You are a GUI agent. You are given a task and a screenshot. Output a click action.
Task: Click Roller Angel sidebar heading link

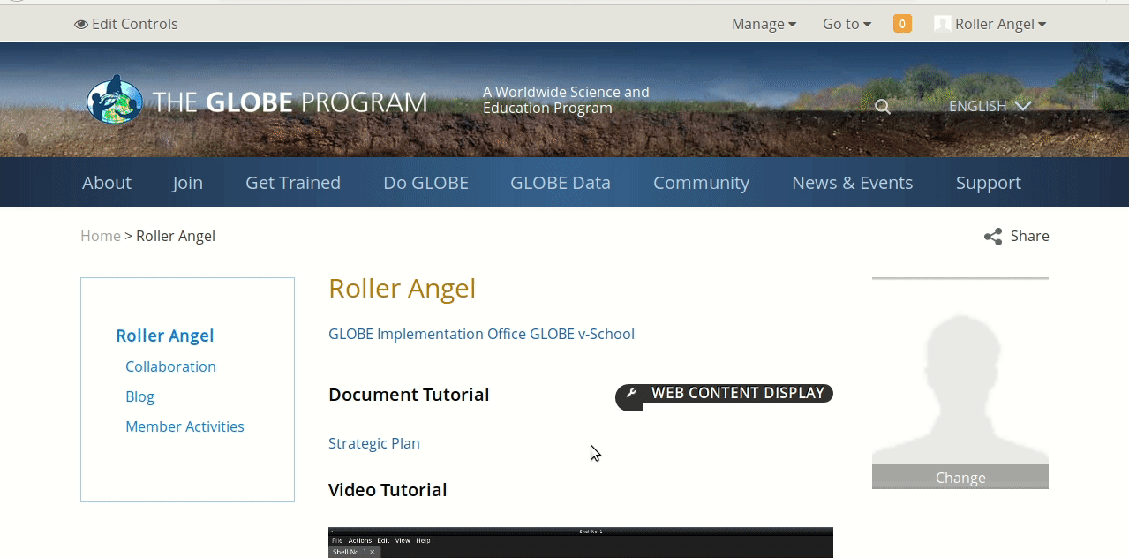pyautogui.click(x=165, y=336)
